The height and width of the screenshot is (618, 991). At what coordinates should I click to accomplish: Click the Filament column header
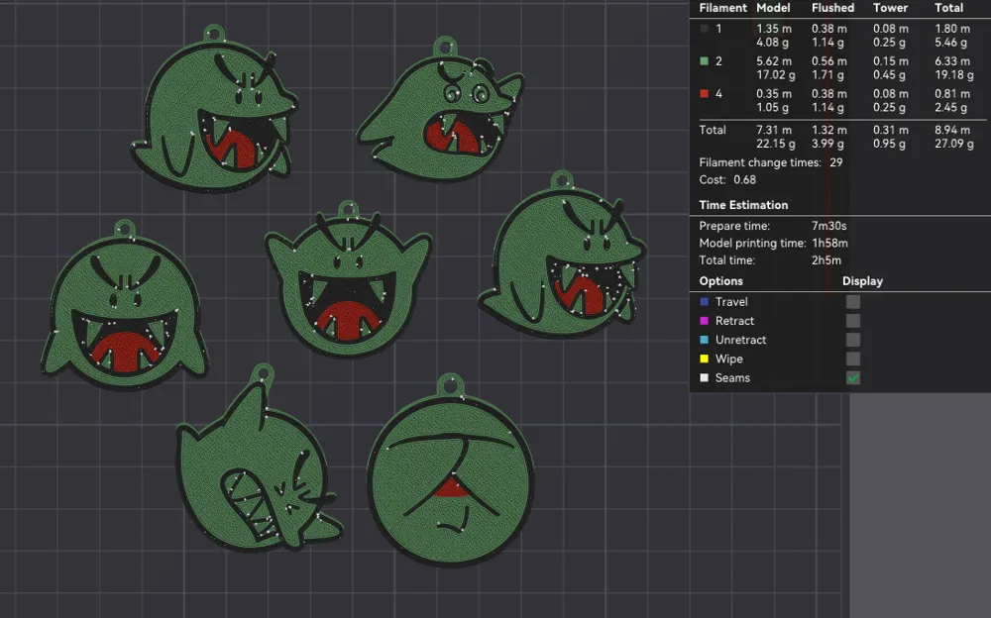point(723,8)
